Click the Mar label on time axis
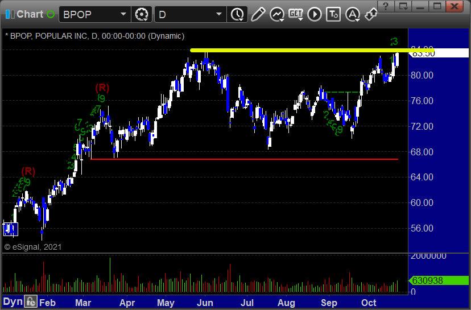The width and height of the screenshot is (471, 310). click(83, 303)
